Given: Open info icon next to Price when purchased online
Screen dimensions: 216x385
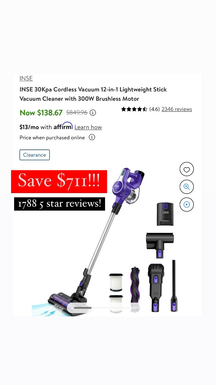Looking at the screenshot, I should 92,137.
